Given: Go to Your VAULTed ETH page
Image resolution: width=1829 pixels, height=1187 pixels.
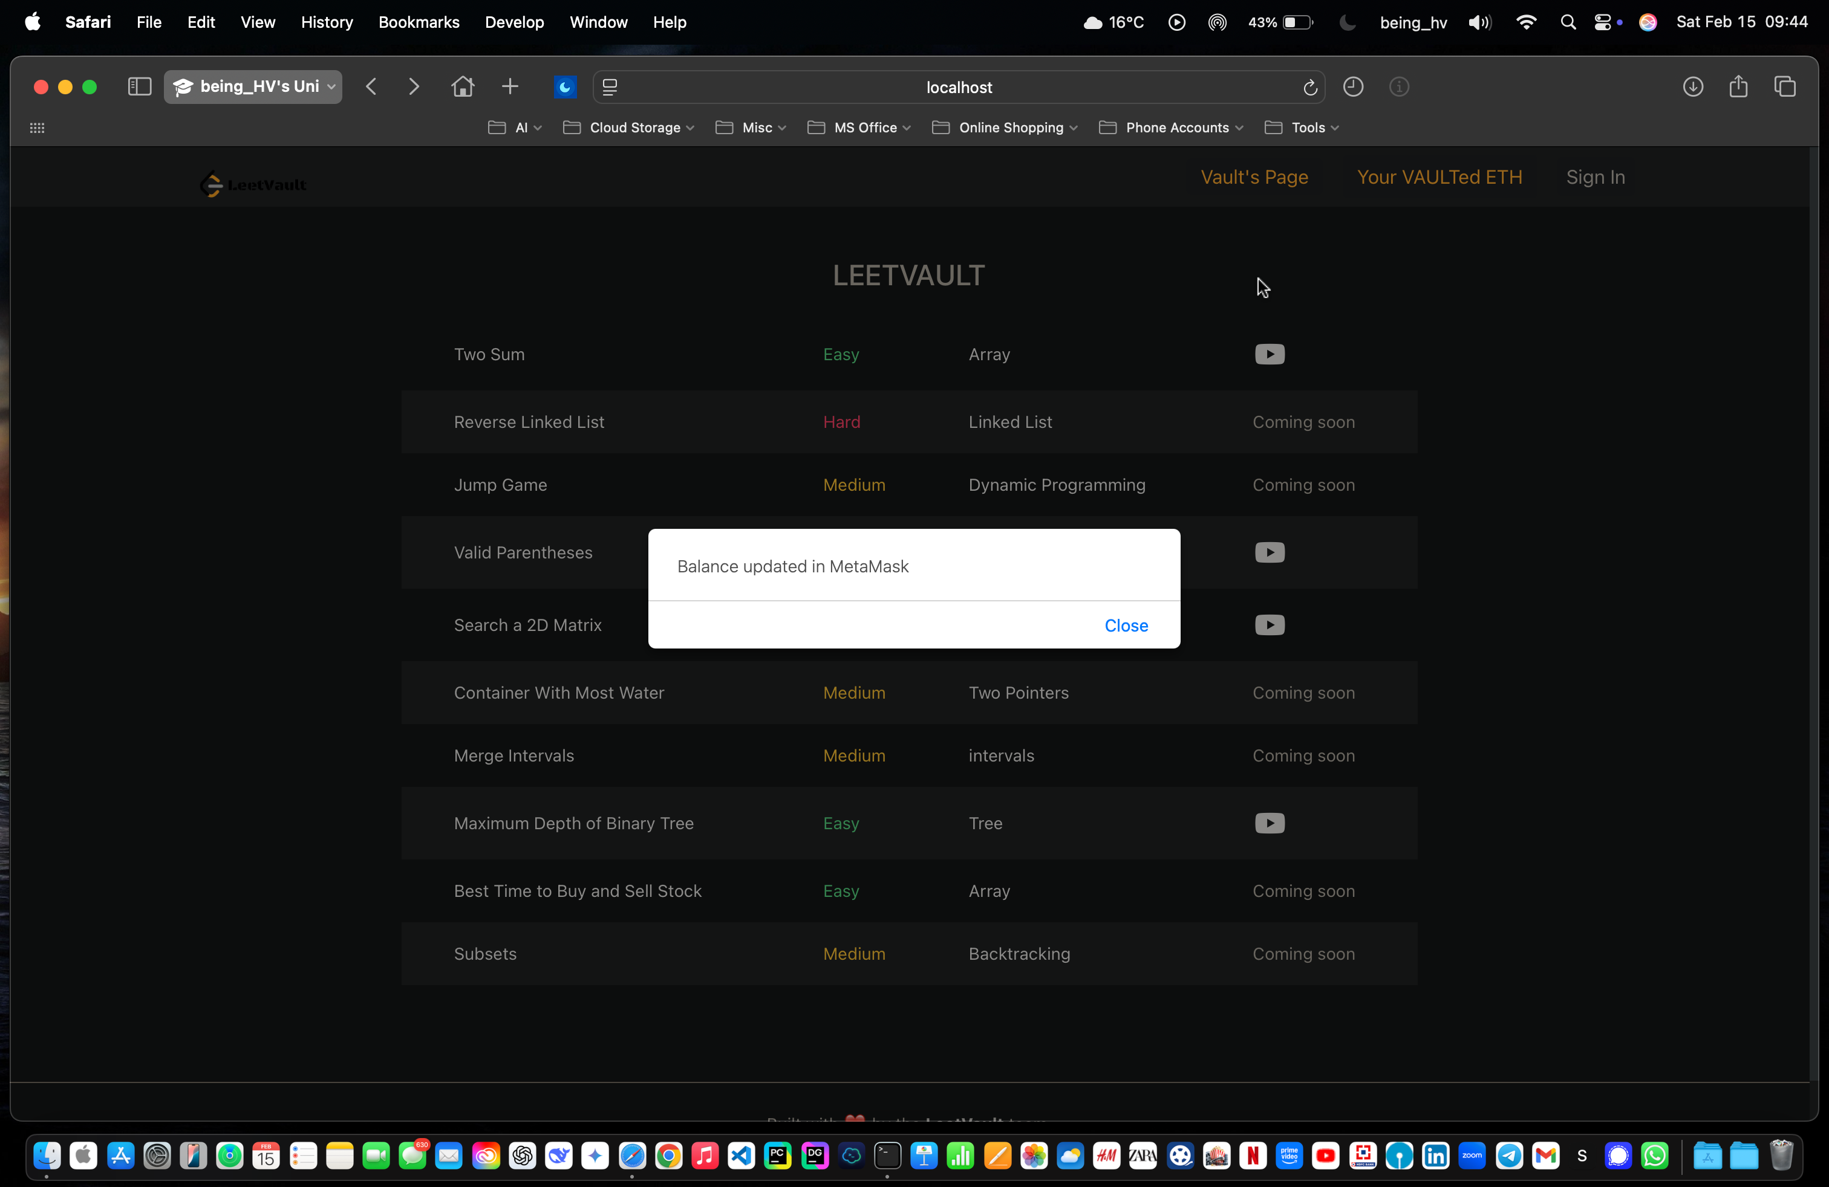Looking at the screenshot, I should pyautogui.click(x=1439, y=177).
